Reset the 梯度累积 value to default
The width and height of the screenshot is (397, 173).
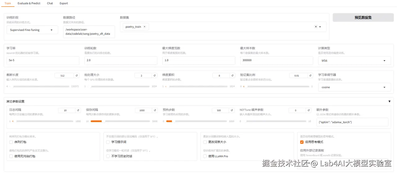(x=232, y=75)
